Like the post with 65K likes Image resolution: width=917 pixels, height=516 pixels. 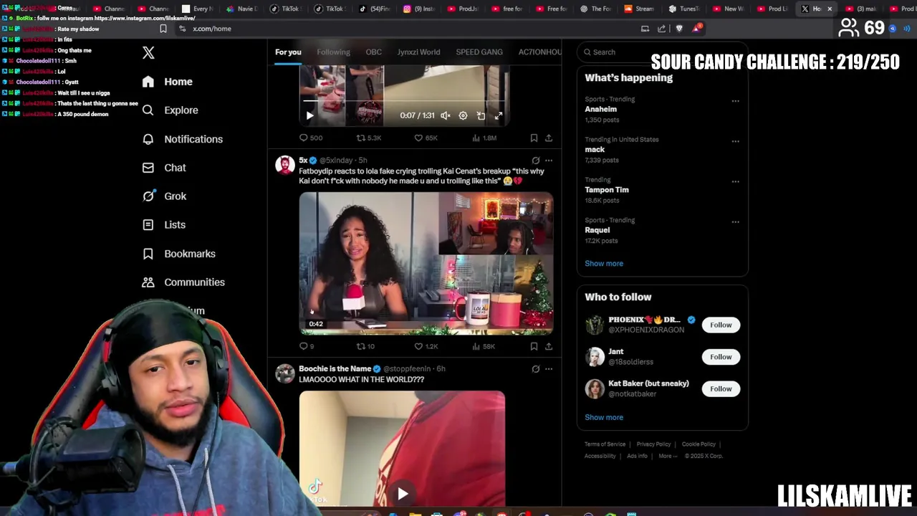click(426, 138)
